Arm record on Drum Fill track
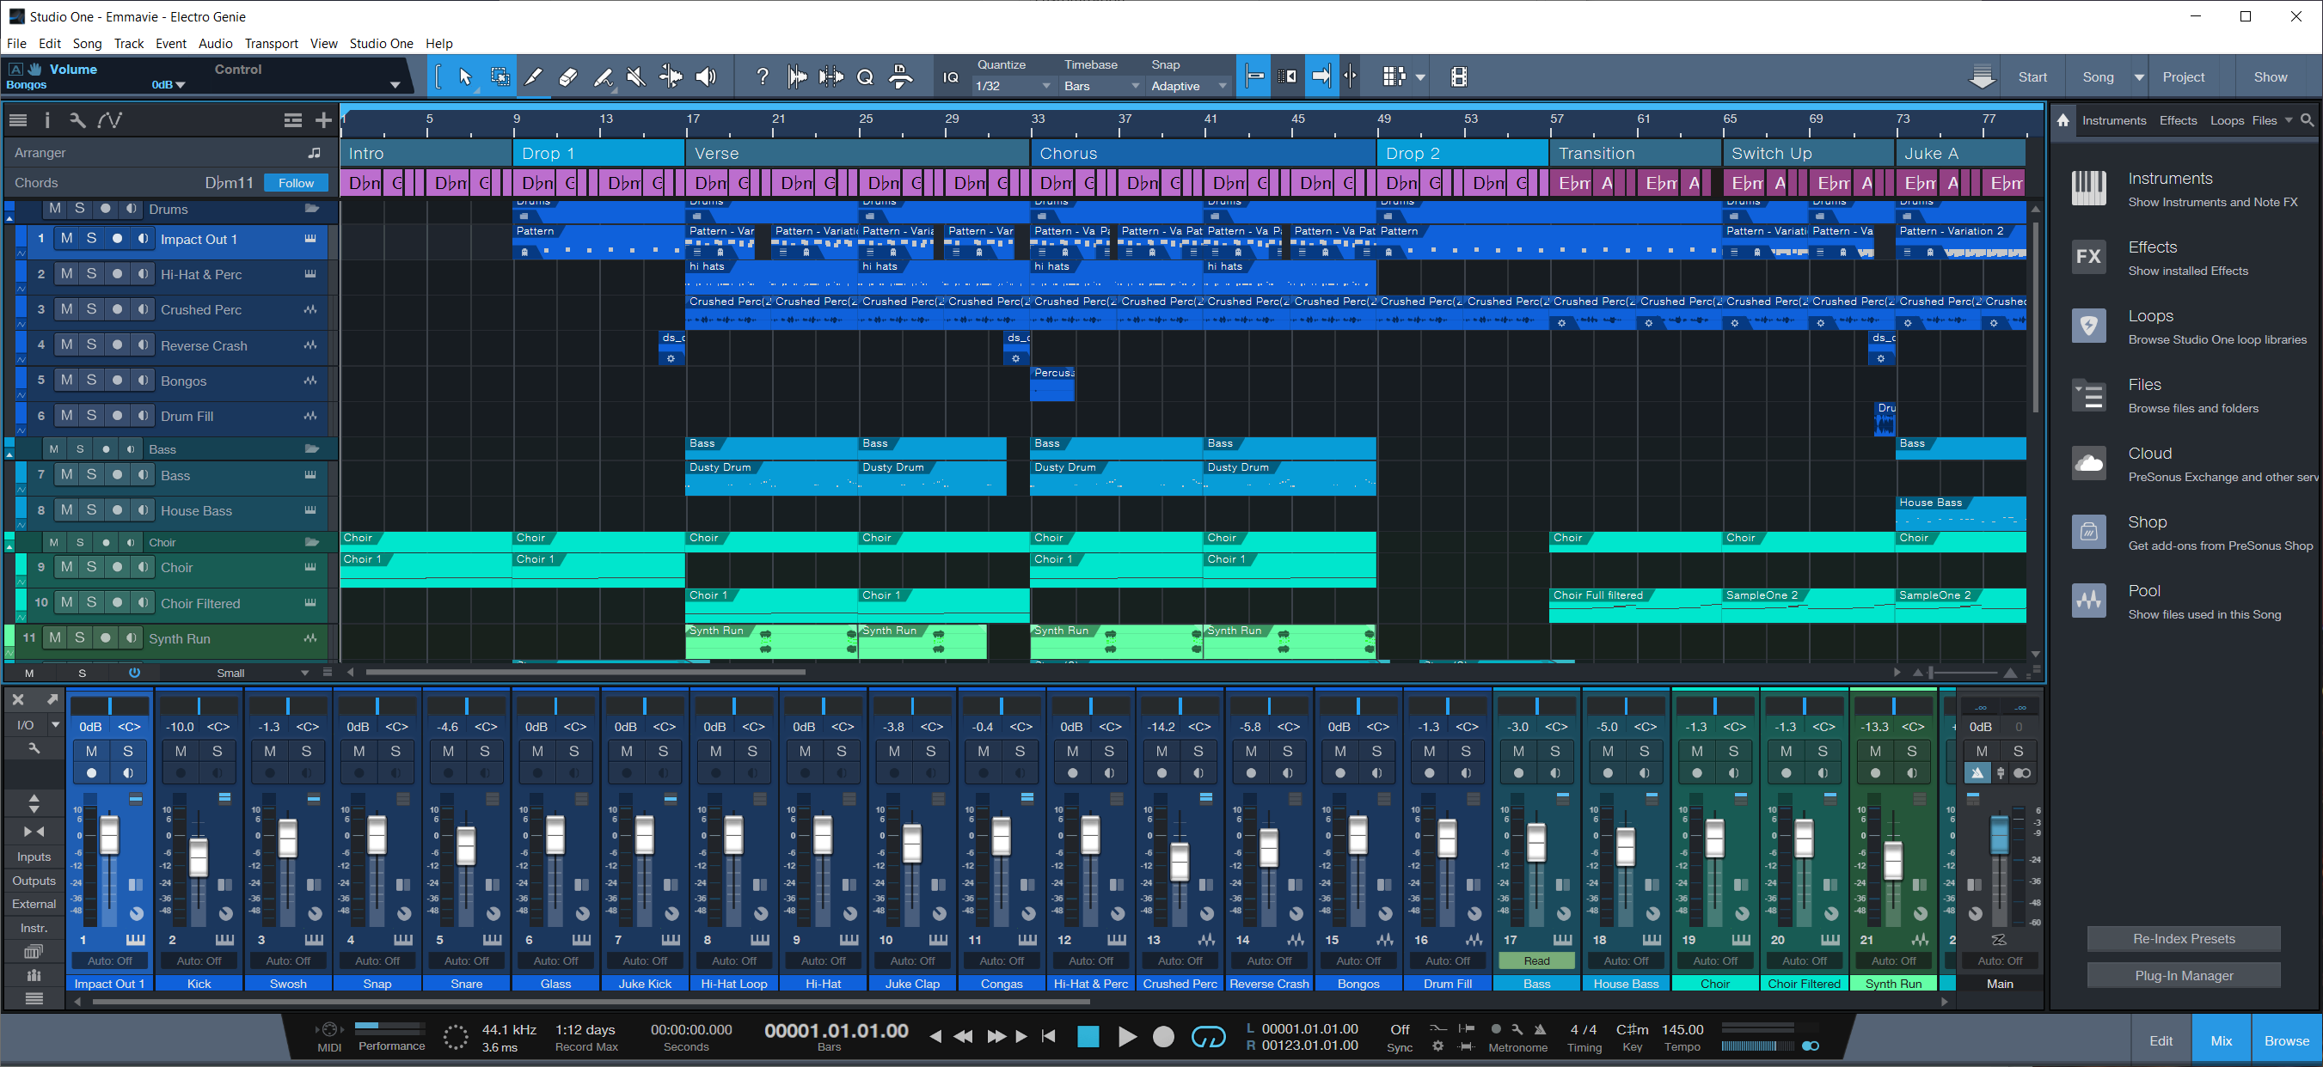The image size is (2323, 1067). (x=117, y=416)
